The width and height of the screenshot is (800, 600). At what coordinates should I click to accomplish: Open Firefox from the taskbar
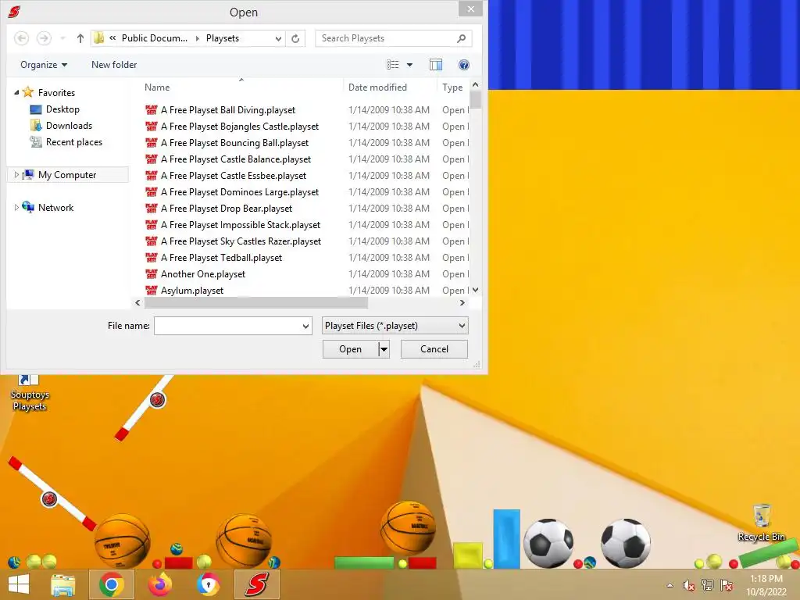(x=159, y=584)
